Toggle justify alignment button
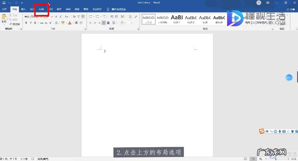The image size is (298, 161). [104, 23]
